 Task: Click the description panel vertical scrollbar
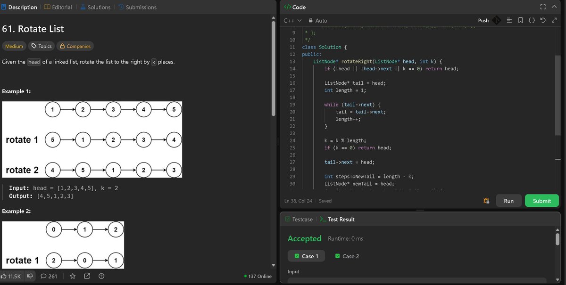point(274,68)
